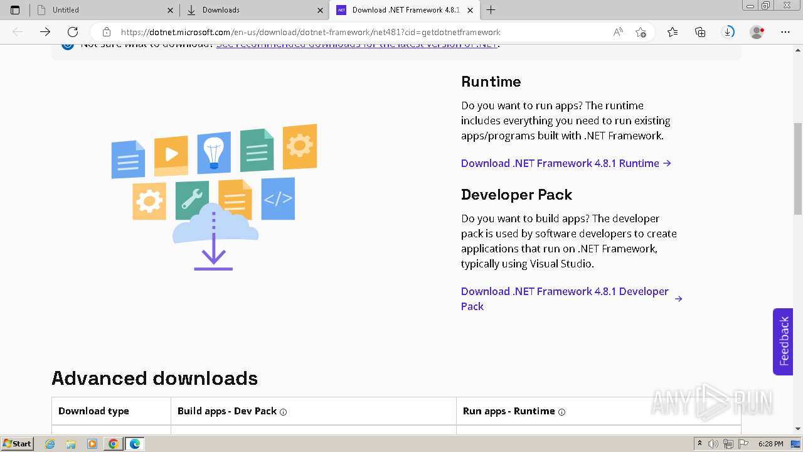This screenshot has width=803, height=452.
Task: Click the taskbar clock 6:28 PM
Action: (x=770, y=444)
